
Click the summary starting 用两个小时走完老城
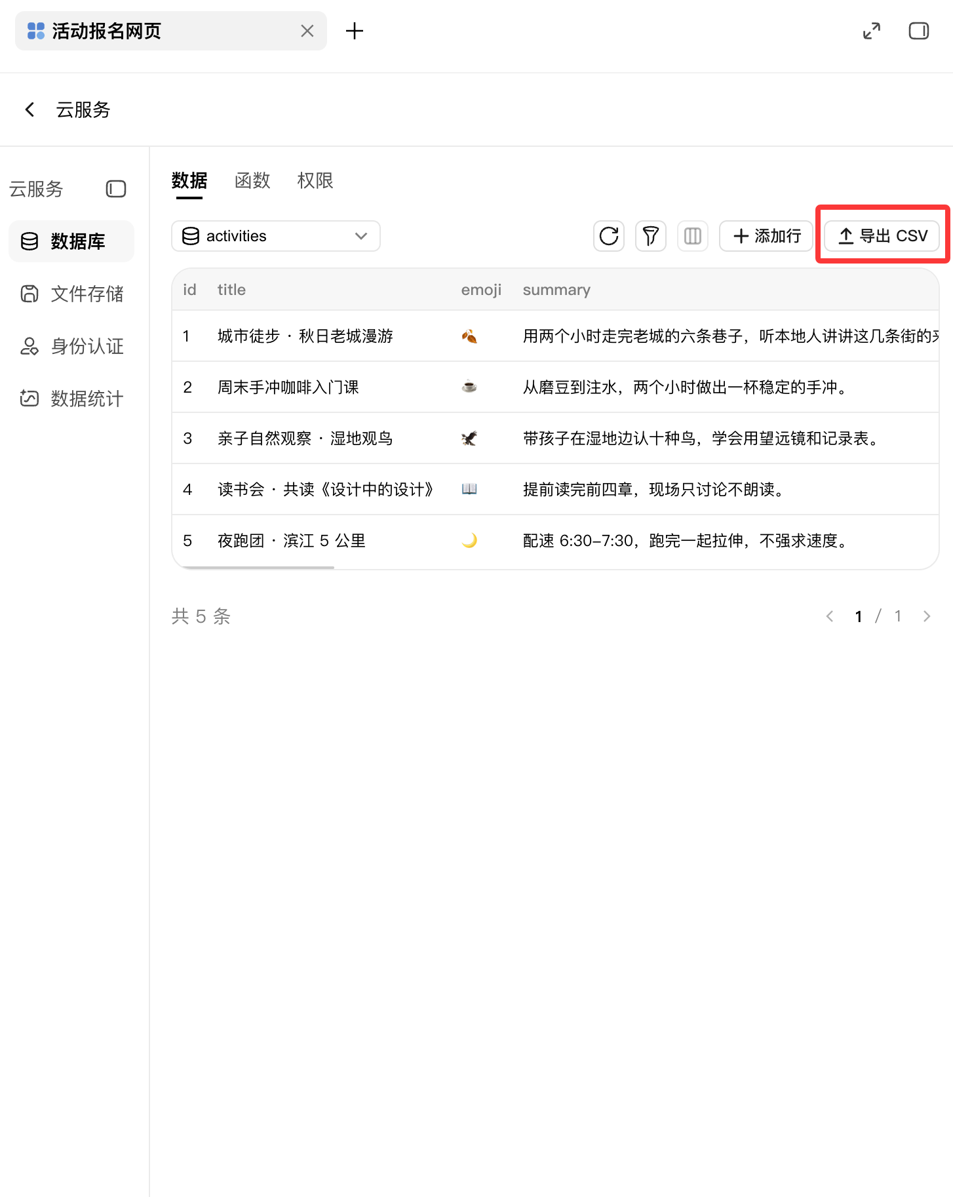tap(731, 336)
